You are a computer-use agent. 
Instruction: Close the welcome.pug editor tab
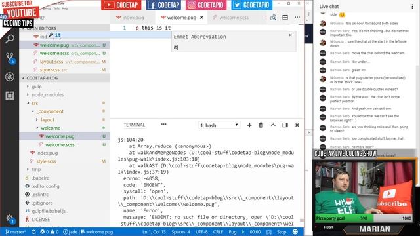201,18
